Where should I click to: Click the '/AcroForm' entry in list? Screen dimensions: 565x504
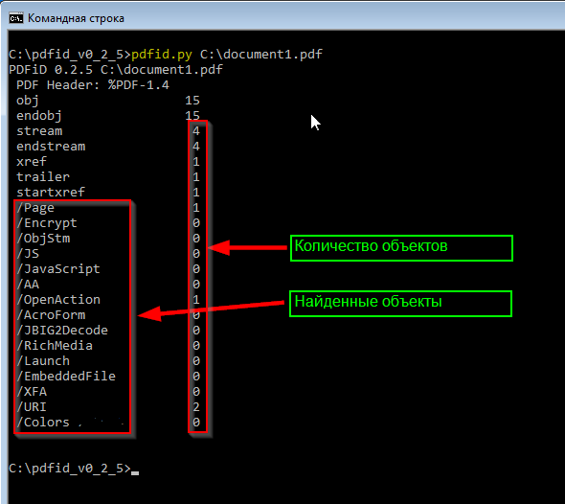click(x=51, y=315)
